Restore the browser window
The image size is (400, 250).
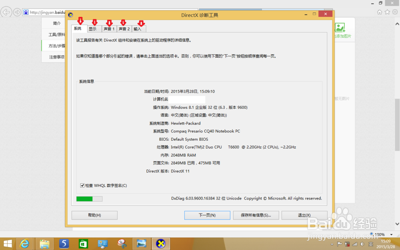[380, 3]
